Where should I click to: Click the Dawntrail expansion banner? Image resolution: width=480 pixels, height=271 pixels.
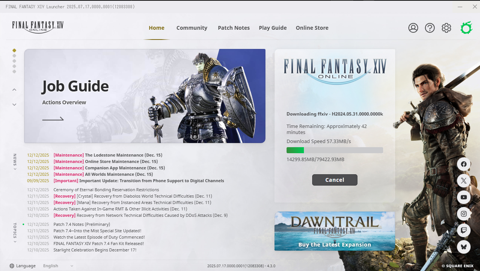pyautogui.click(x=334, y=231)
